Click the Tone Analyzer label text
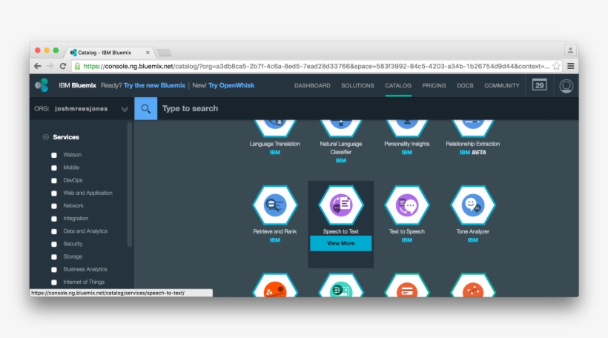Screen dimensions: 608x338 pyautogui.click(x=472, y=231)
